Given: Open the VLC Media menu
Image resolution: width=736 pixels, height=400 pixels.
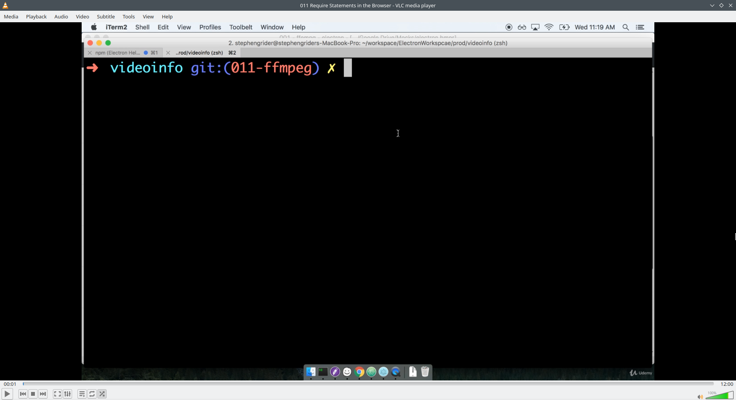Looking at the screenshot, I should [11, 16].
